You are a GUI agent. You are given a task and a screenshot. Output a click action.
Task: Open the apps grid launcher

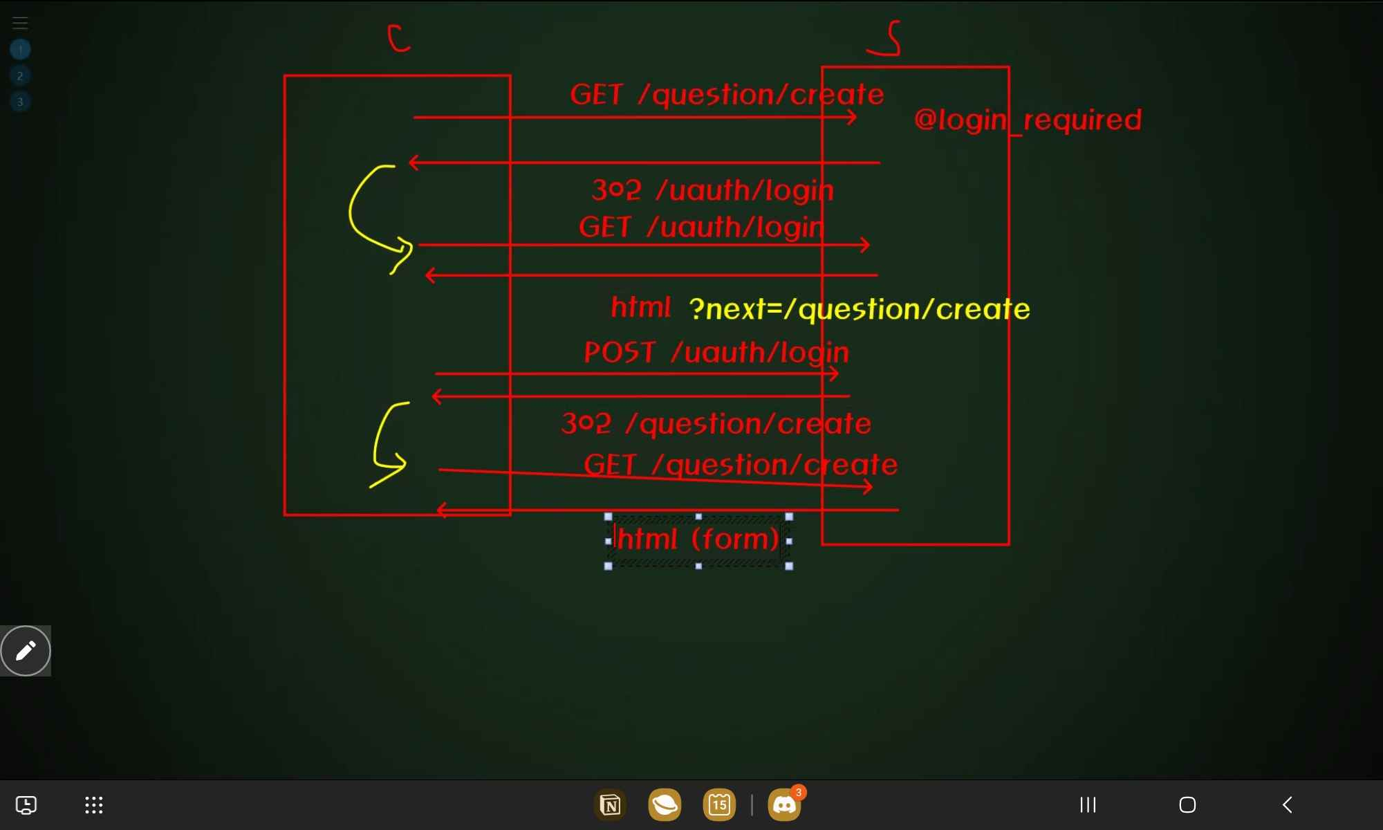94,805
